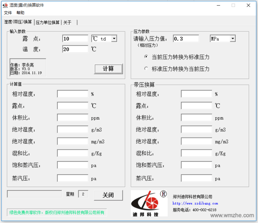Click 带压换算 混和比 g/Kg output field
Screen dimensions: 258x223
click(x=197, y=153)
